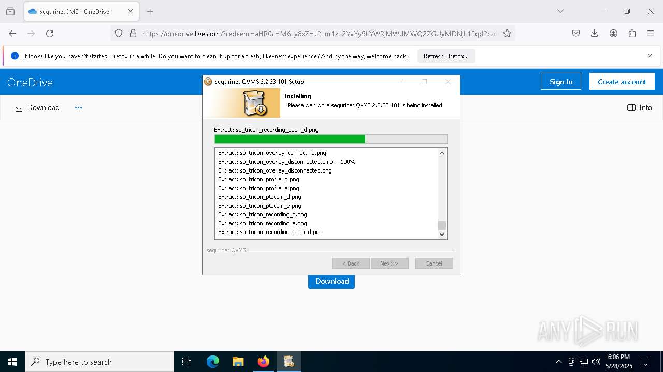
Task: Click Cancel in the setup dialog
Action: click(434, 263)
